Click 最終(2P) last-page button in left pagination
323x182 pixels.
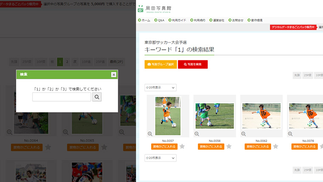pyautogui.click(x=116, y=62)
